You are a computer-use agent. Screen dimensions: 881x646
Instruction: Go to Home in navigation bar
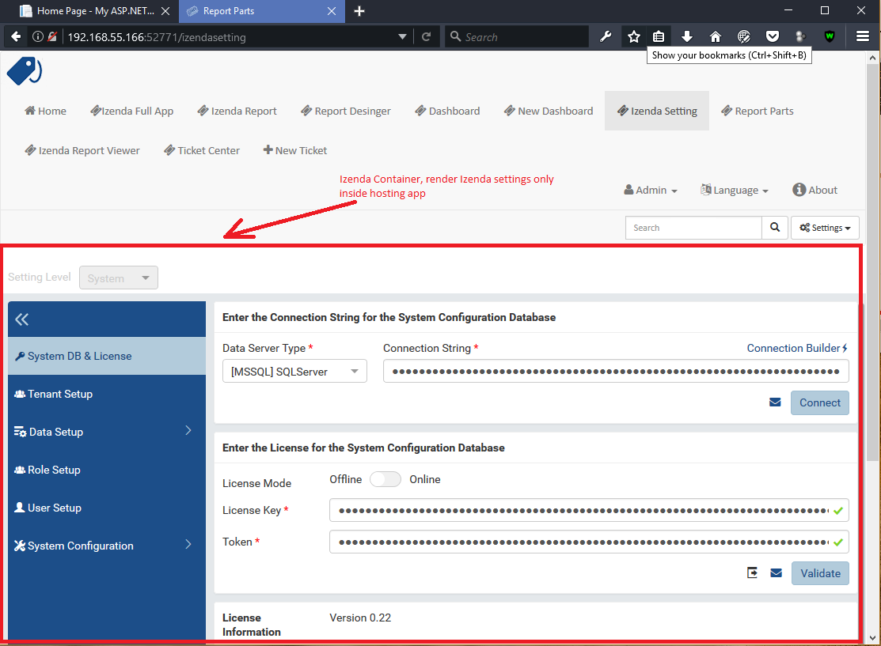[45, 111]
